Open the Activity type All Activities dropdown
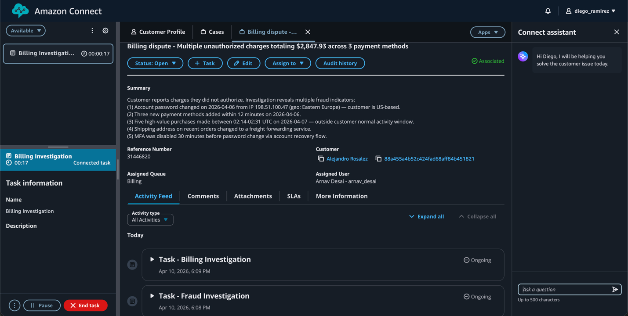628x316 pixels. pyautogui.click(x=150, y=219)
